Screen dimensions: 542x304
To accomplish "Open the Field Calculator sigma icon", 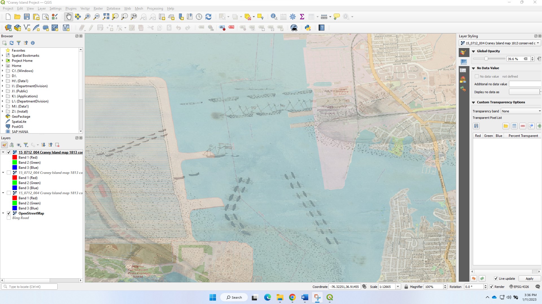I will [x=302, y=17].
